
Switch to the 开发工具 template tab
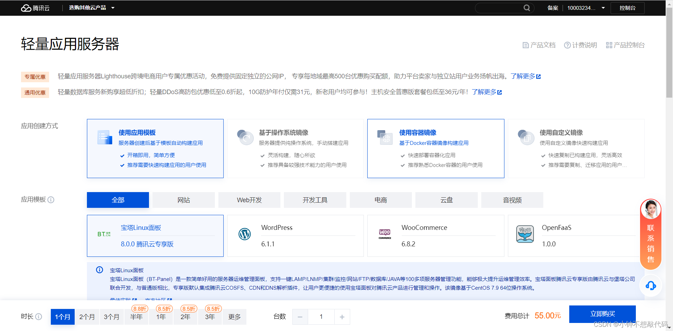[x=315, y=200]
